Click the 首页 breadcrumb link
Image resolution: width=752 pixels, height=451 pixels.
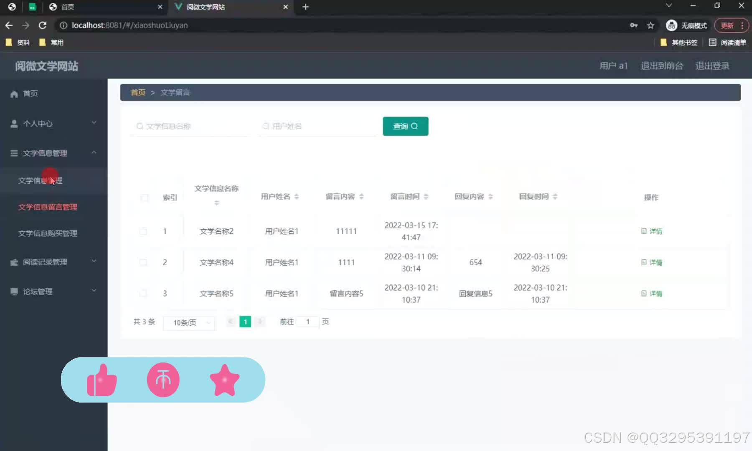pyautogui.click(x=138, y=92)
